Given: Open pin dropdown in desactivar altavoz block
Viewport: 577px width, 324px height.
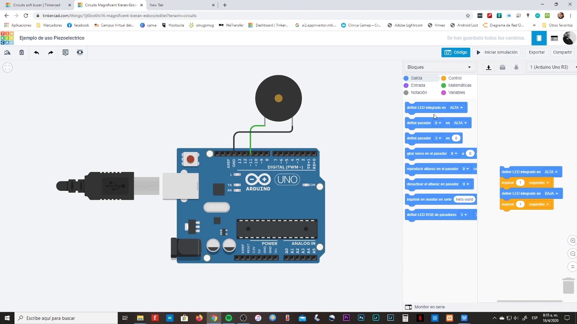Looking at the screenshot, I should coord(466,184).
